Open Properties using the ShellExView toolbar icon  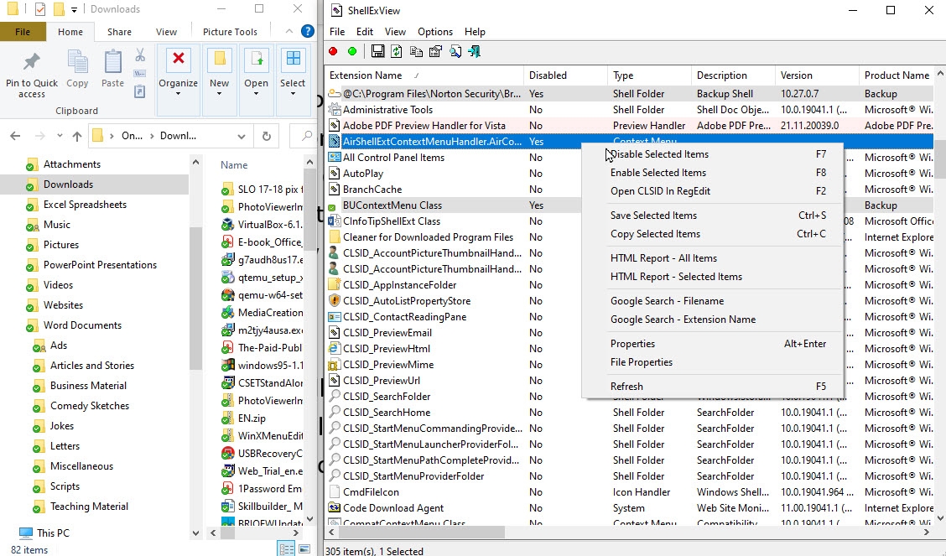point(435,51)
